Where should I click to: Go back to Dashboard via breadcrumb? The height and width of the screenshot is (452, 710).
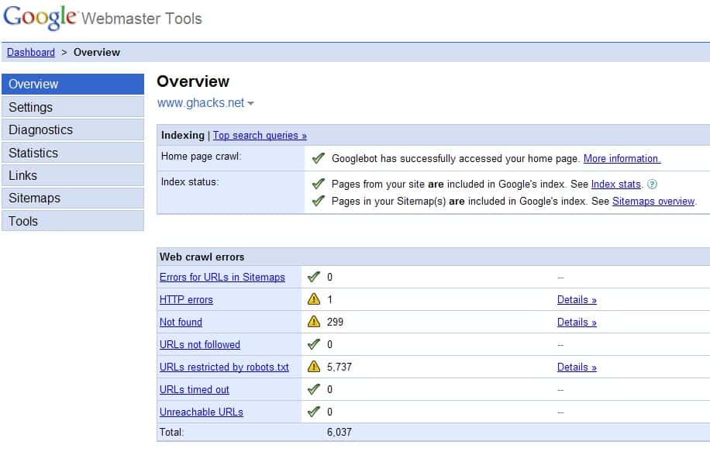31,52
